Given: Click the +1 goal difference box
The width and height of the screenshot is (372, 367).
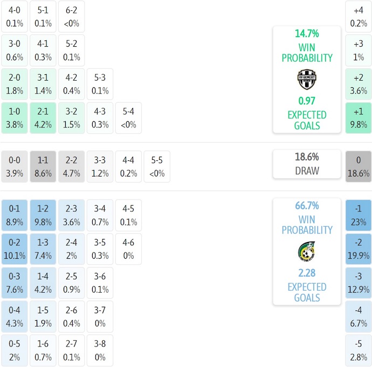Looking at the screenshot, I should tap(359, 118).
